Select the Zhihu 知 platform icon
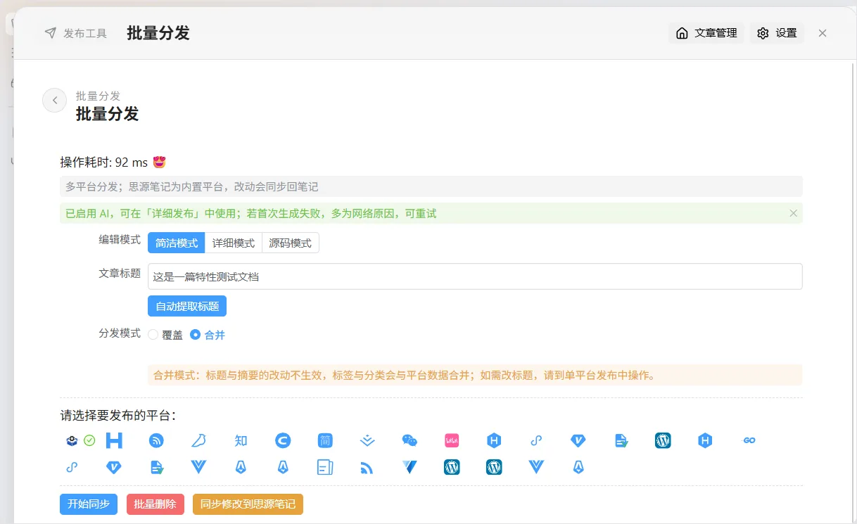 (x=241, y=440)
